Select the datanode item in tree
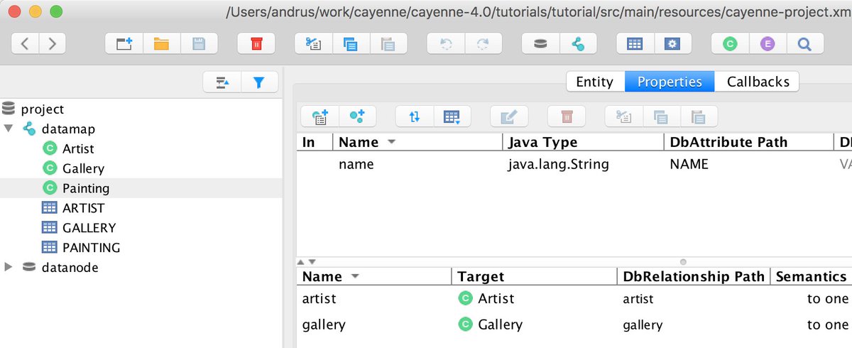852x348 pixels. [x=70, y=267]
